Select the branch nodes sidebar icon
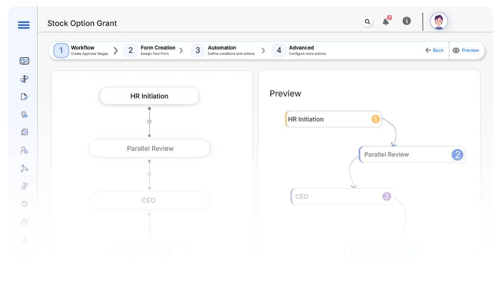 pos(24,168)
